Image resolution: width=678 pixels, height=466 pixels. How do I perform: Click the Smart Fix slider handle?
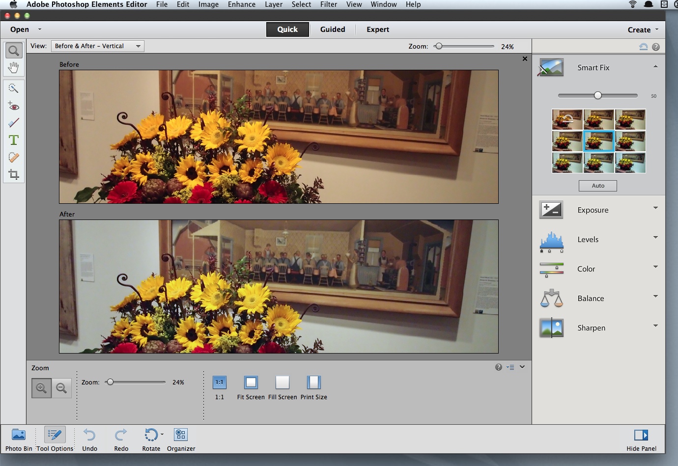click(597, 95)
